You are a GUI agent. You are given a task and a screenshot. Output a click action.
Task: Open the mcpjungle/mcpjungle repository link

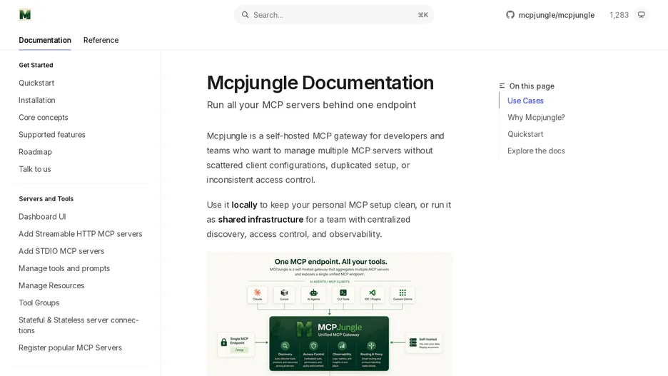pyautogui.click(x=557, y=15)
